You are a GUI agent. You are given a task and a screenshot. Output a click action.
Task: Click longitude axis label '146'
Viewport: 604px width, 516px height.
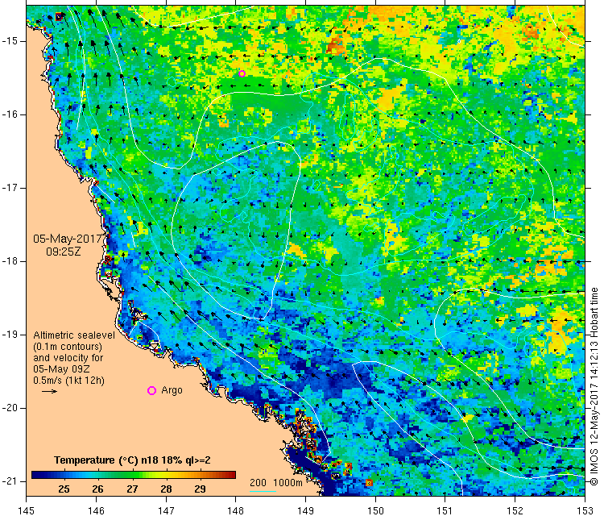(x=96, y=510)
